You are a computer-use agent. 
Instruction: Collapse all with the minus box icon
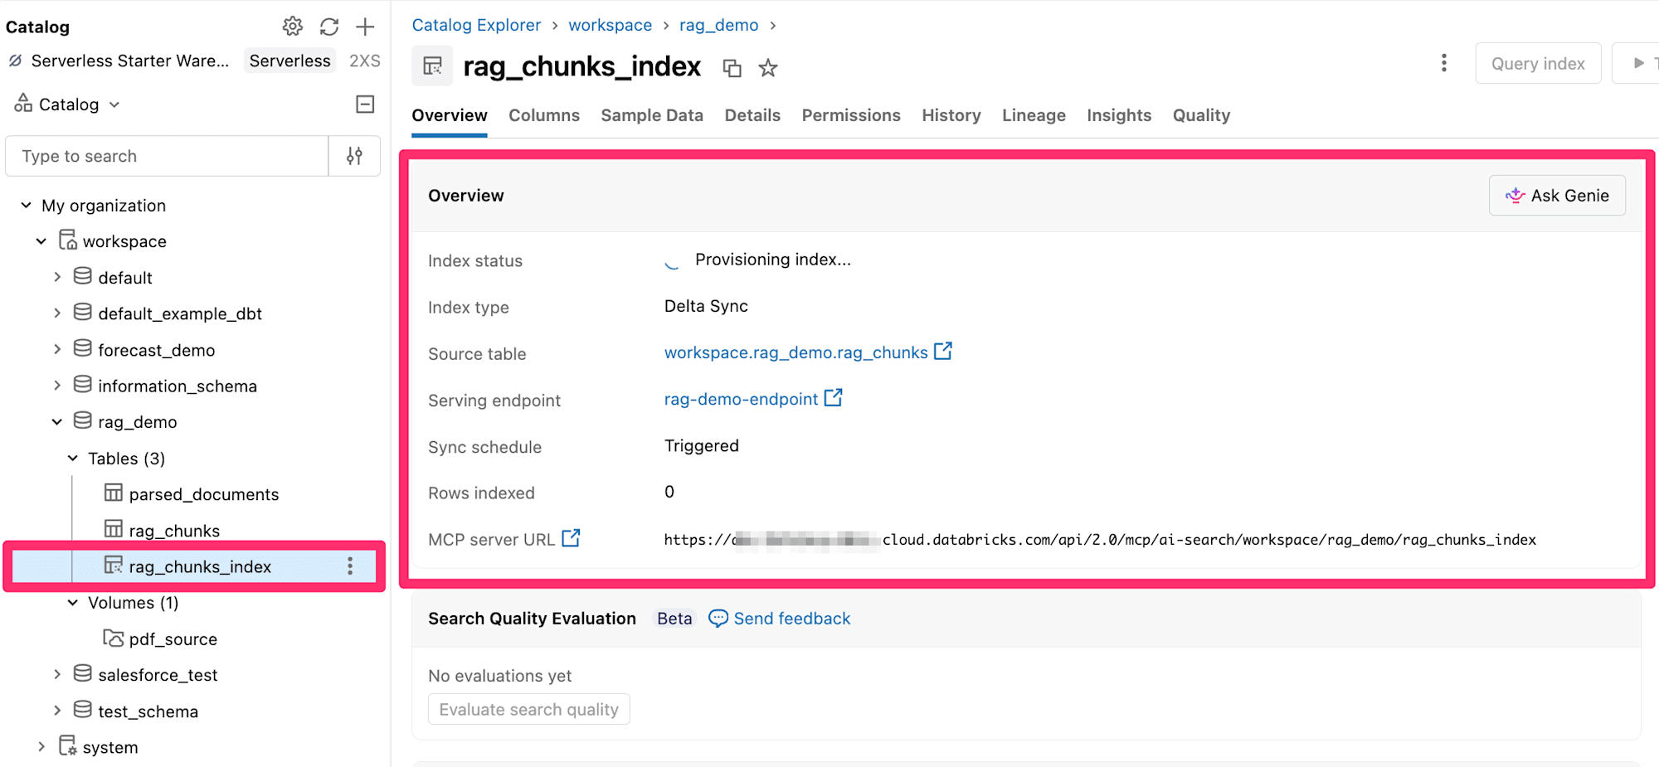[x=365, y=104]
